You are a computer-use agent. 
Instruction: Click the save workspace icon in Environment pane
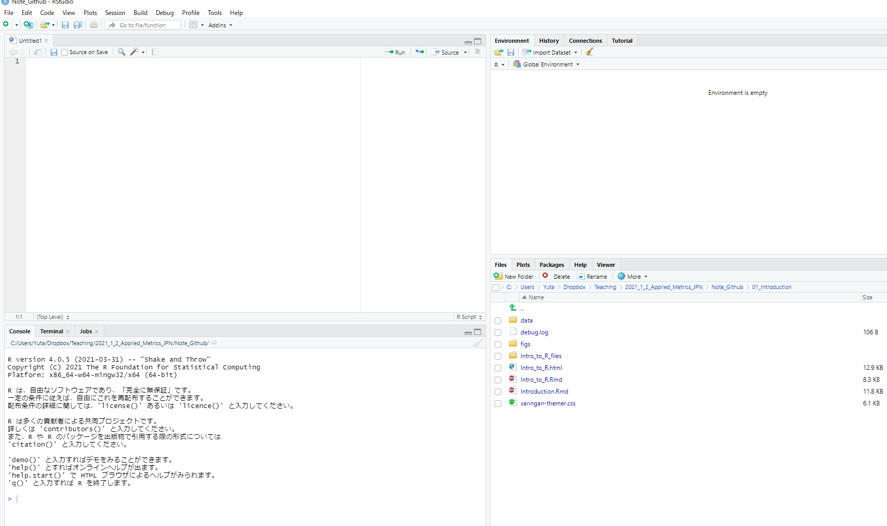[x=511, y=52]
